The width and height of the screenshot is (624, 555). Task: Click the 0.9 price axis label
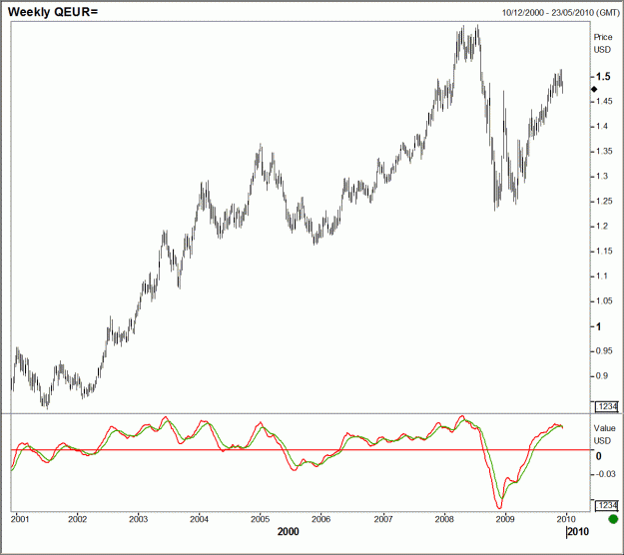[x=602, y=376]
